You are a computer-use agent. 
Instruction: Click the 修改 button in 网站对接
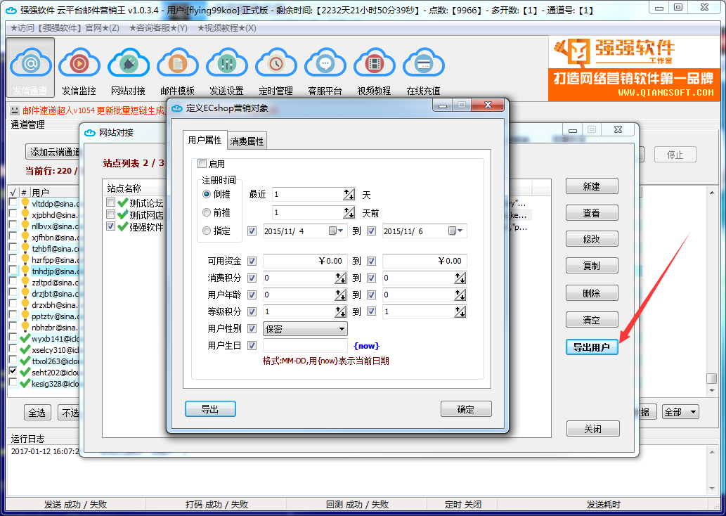click(592, 240)
